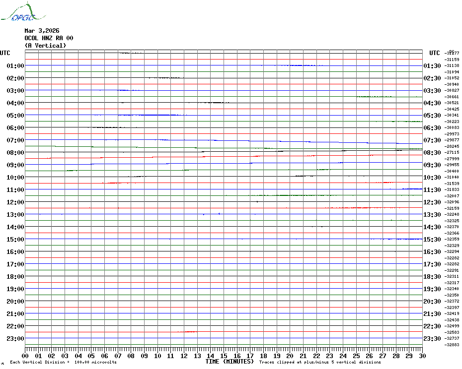
Task: Click the offset value -32737
Action: pos(452,338)
